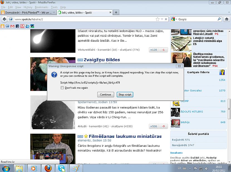Open a new tab with the plus button

coord(116,12)
